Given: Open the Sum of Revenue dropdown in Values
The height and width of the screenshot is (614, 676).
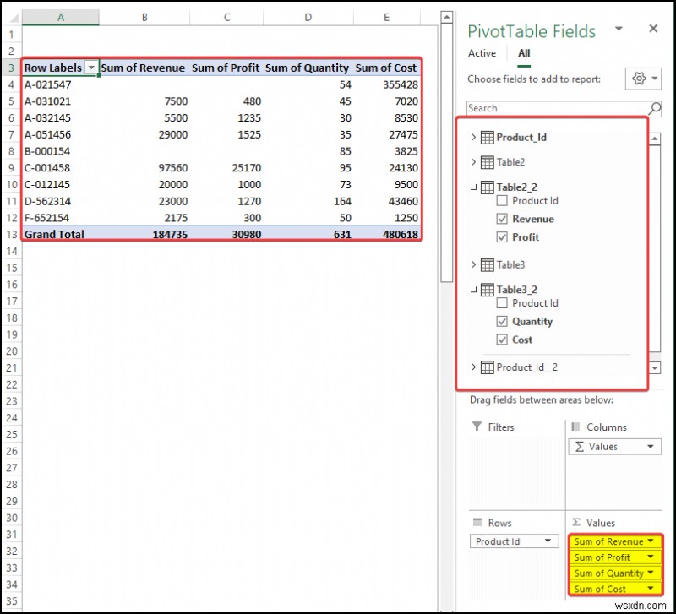Looking at the screenshot, I should [x=649, y=541].
